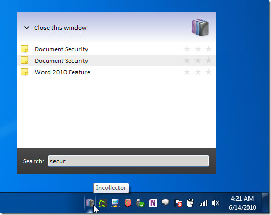
Task: Rate first Document Security note three stars
Action: click(208, 49)
